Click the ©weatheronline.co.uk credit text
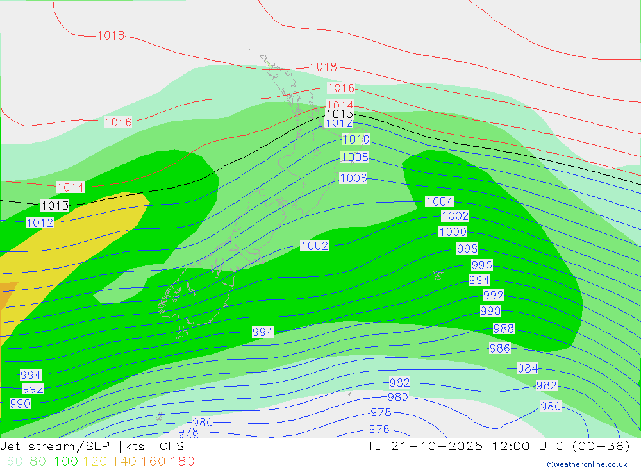 [x=587, y=464]
